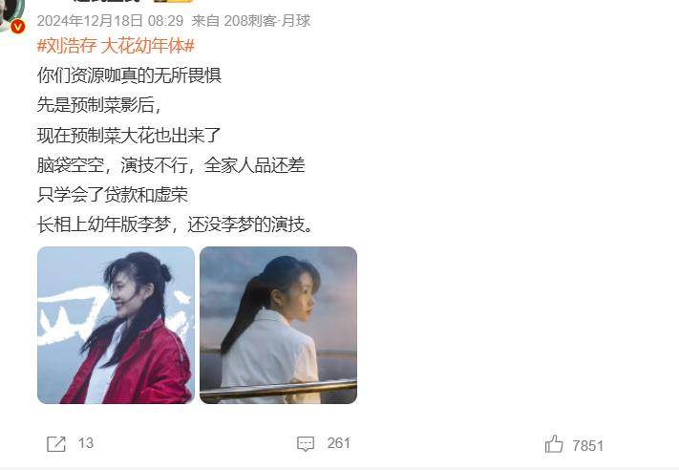The height and width of the screenshot is (470, 679).
Task: Open hashtag #刘浩存 大花幼年体#
Action: (116, 46)
